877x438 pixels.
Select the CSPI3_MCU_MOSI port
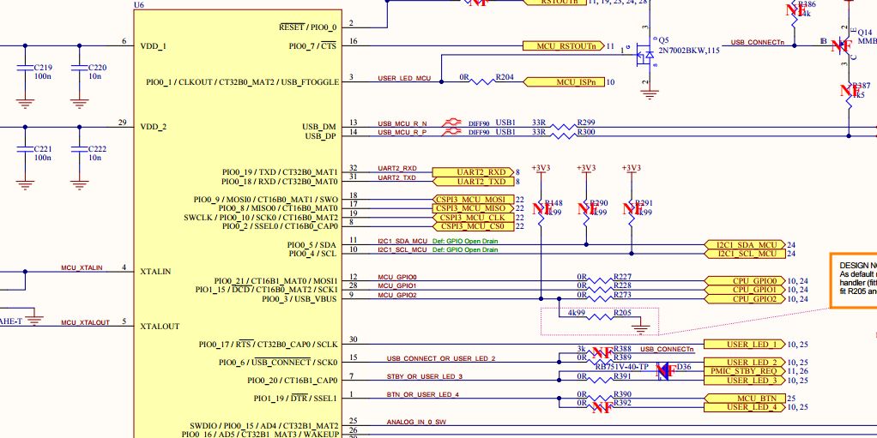(473, 199)
